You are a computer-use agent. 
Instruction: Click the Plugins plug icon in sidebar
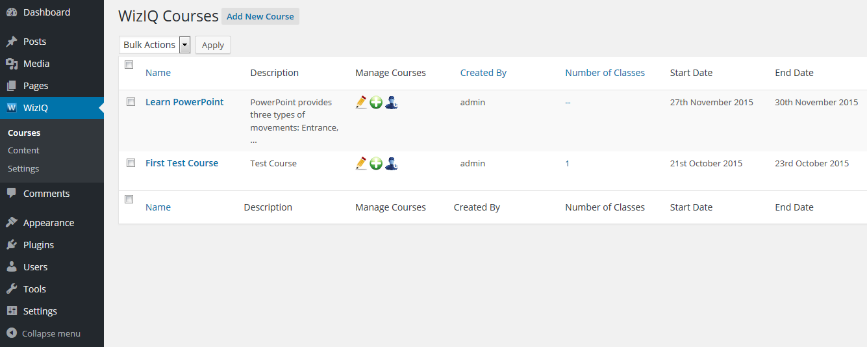12,245
